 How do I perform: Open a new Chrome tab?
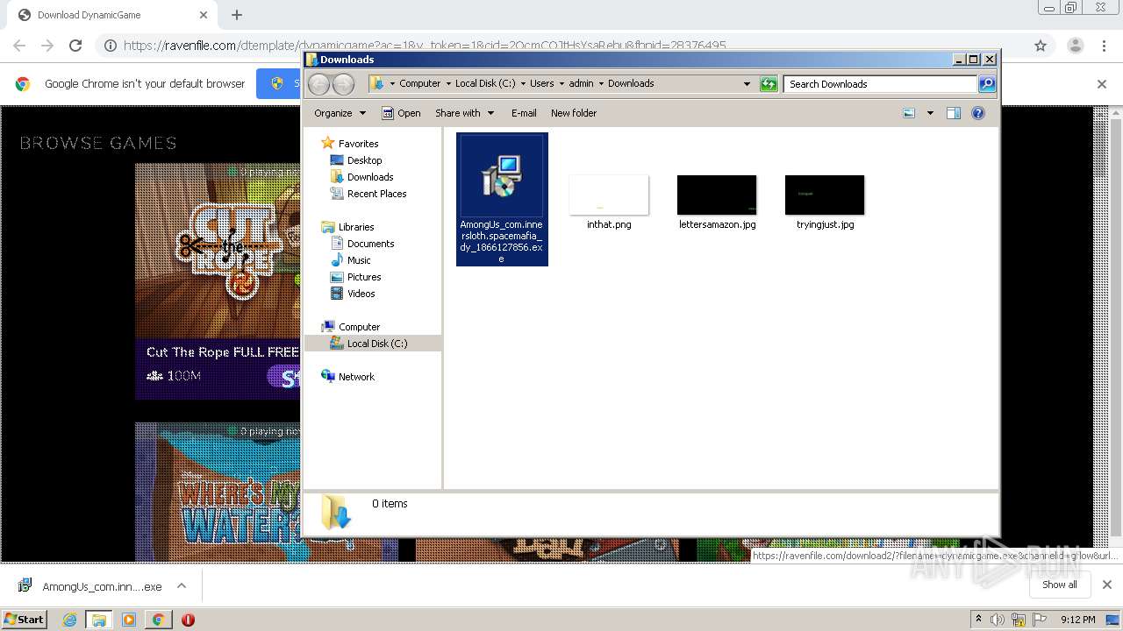pyautogui.click(x=237, y=15)
